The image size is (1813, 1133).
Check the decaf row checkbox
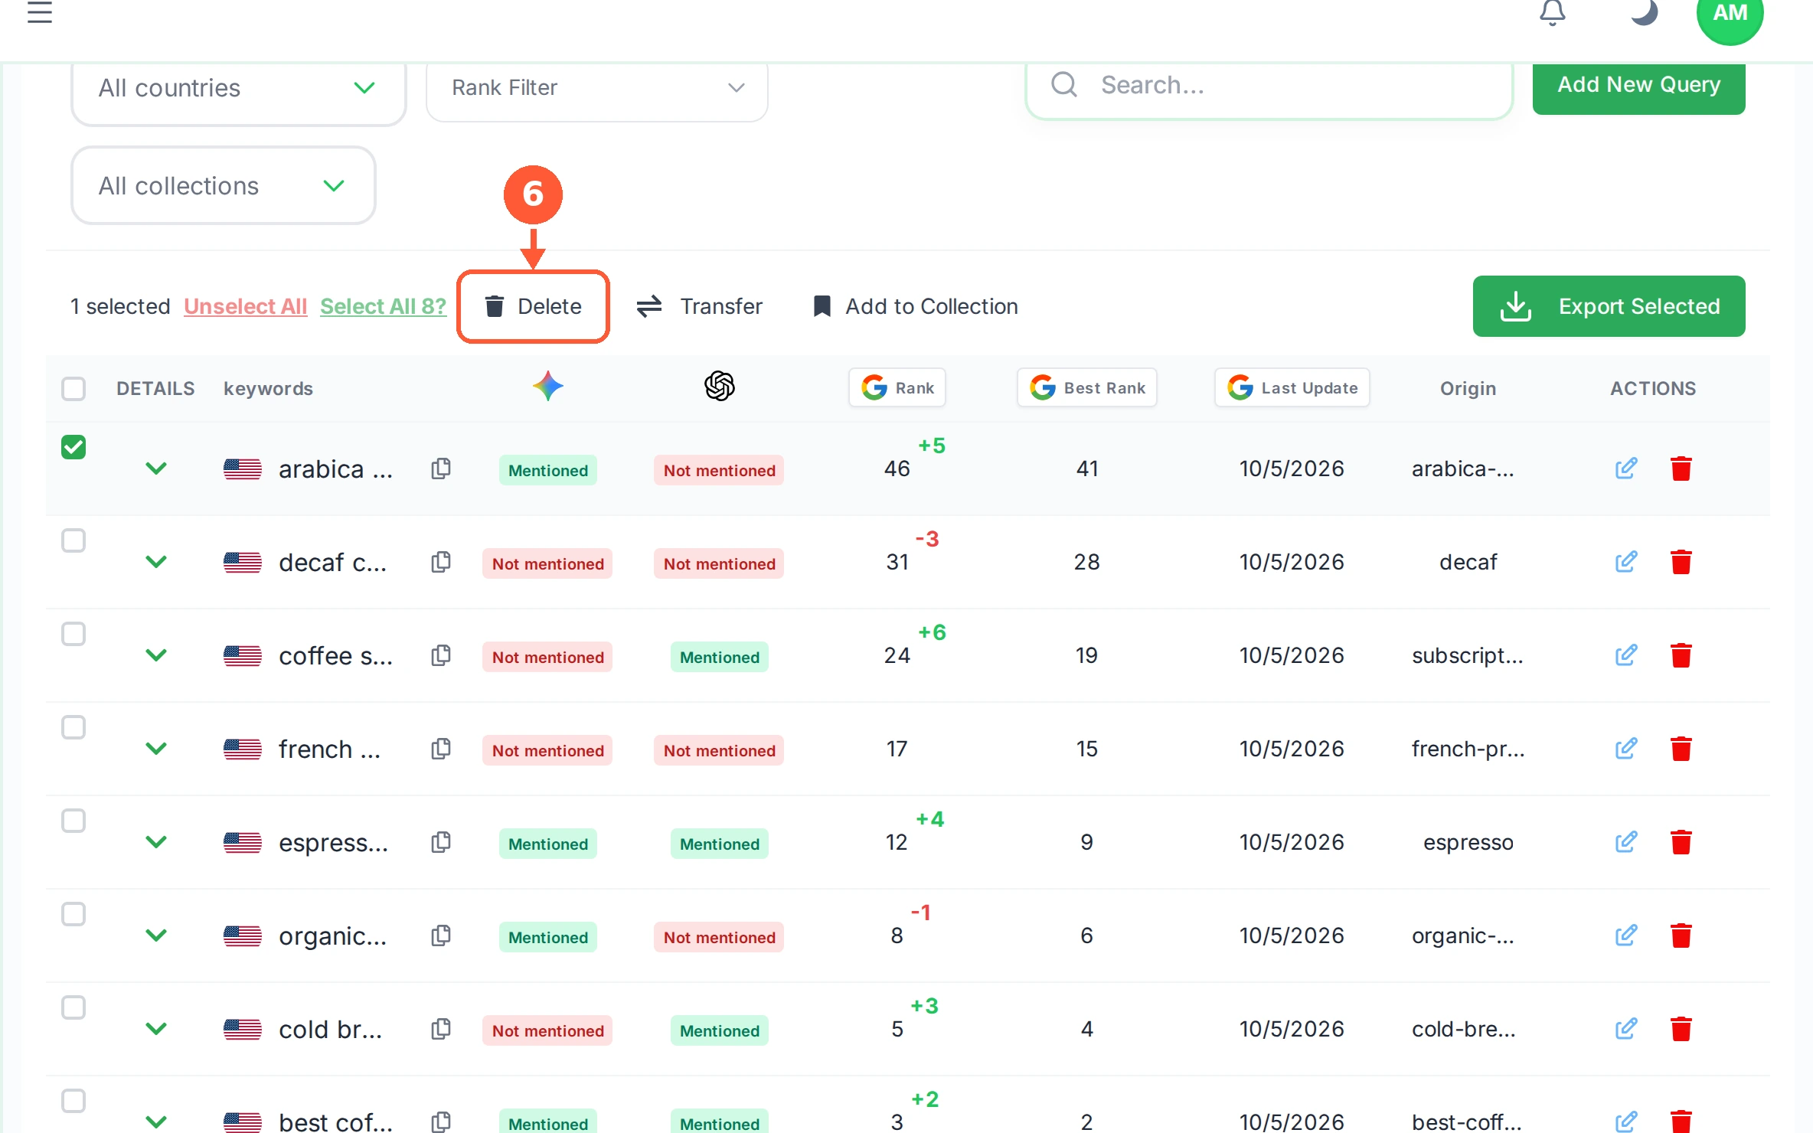[x=73, y=540]
